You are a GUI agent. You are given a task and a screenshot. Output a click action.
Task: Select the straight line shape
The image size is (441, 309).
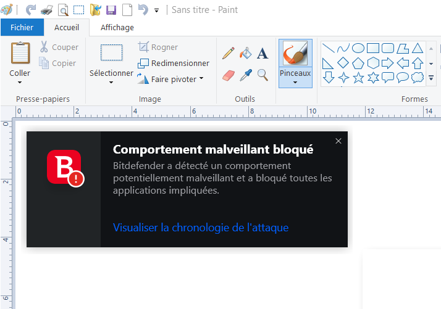pyautogui.click(x=328, y=48)
